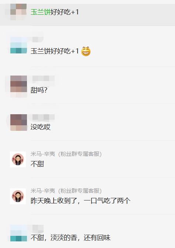
Task: Click message 昨天晚上收到了，一口气吃了两个
Action: [80, 201]
